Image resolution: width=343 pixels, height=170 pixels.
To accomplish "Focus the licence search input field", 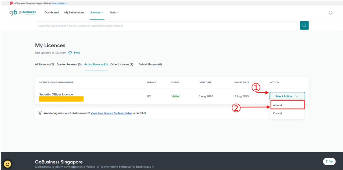I will (x=166, y=25).
